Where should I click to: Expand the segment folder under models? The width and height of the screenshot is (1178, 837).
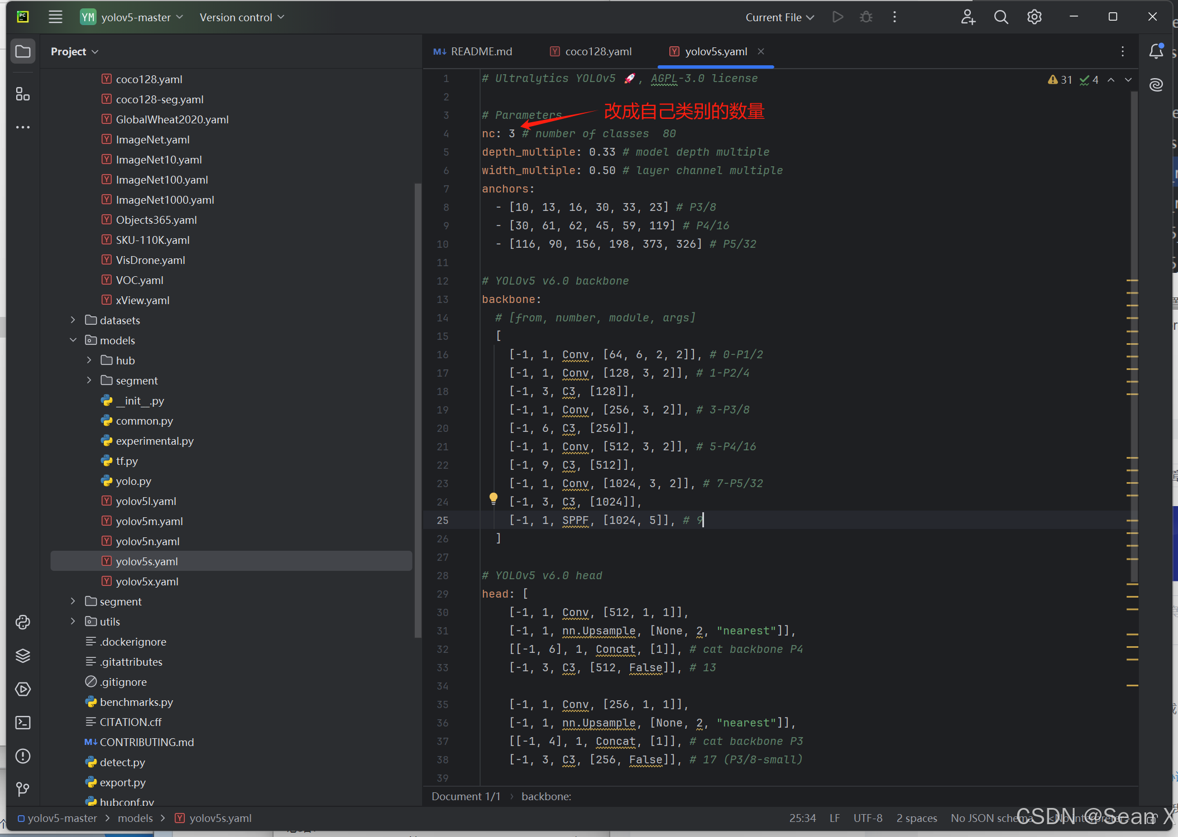pyautogui.click(x=89, y=381)
